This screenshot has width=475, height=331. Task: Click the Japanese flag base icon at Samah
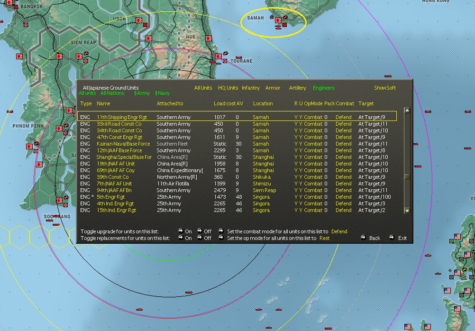278,20
